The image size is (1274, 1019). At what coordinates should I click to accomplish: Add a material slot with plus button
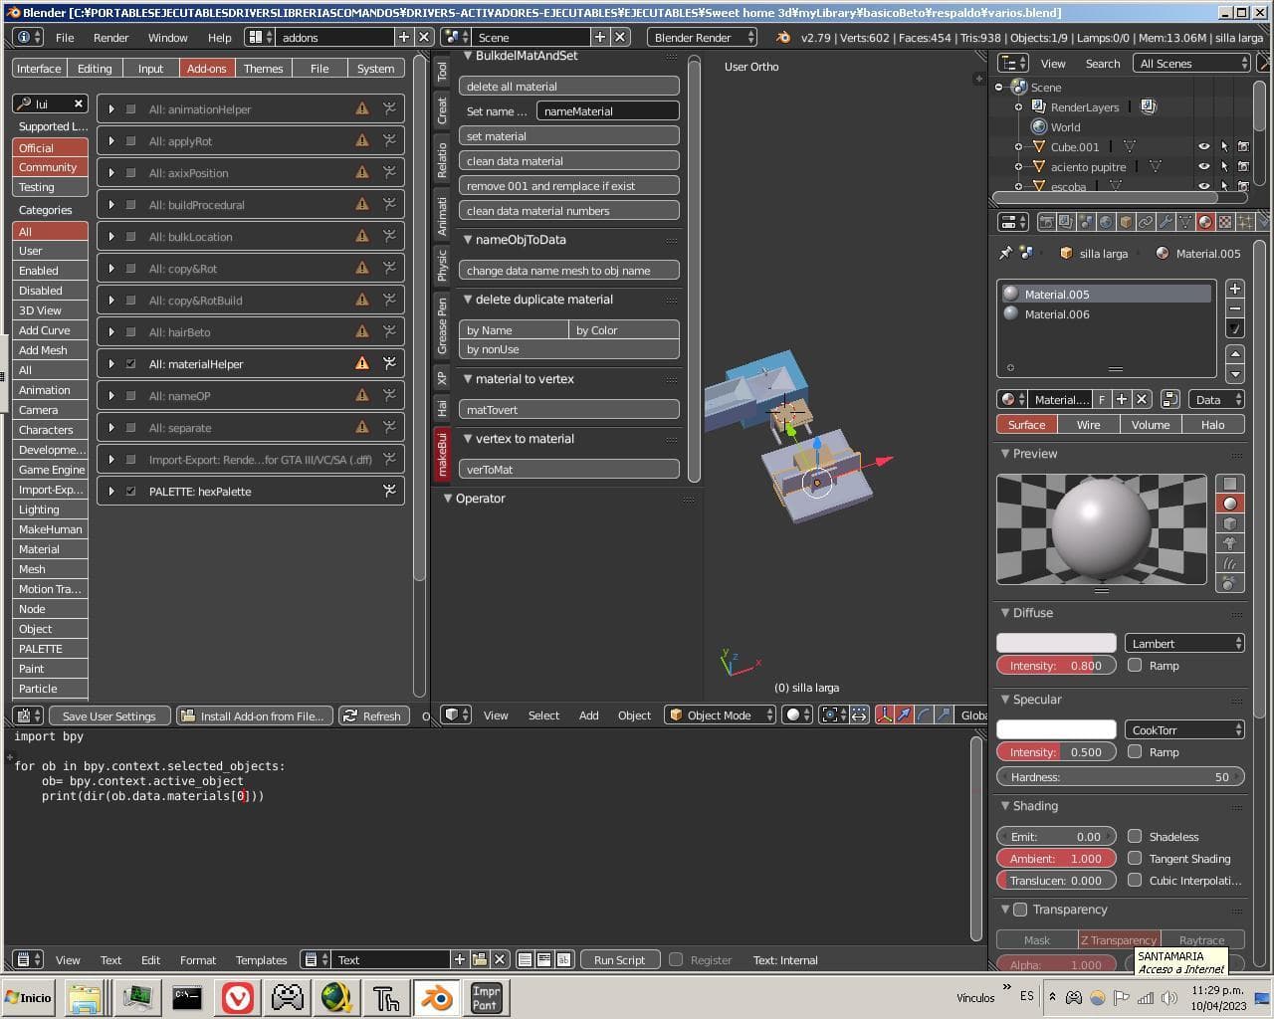(x=1235, y=289)
